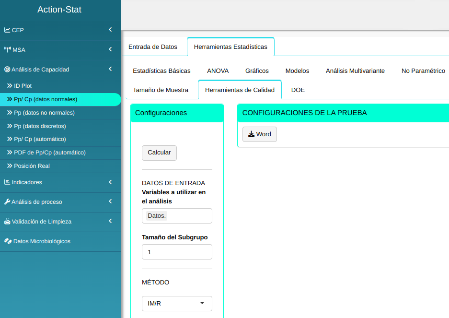Screen dimensions: 449x318
Task: Click the variables field containing Datos.
Action: (177, 216)
